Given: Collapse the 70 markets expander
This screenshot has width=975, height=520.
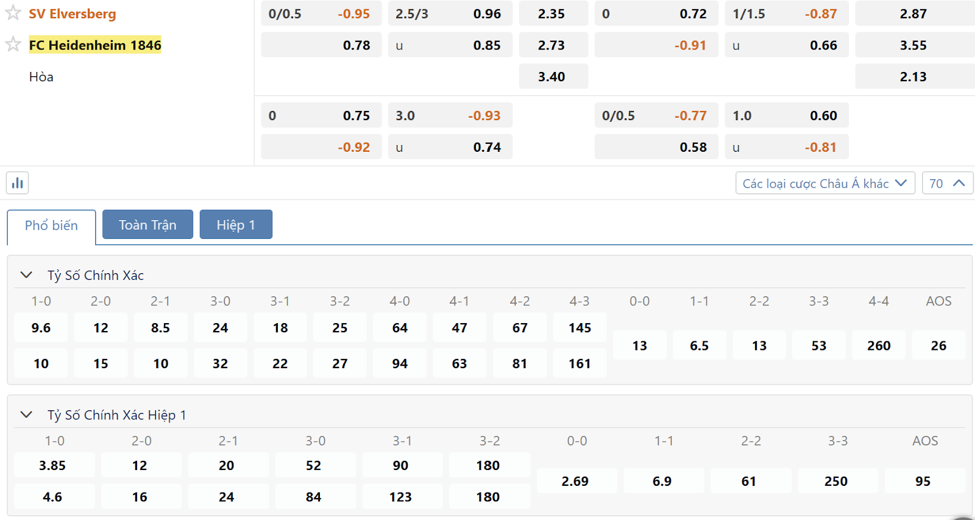Looking at the screenshot, I should click(948, 183).
